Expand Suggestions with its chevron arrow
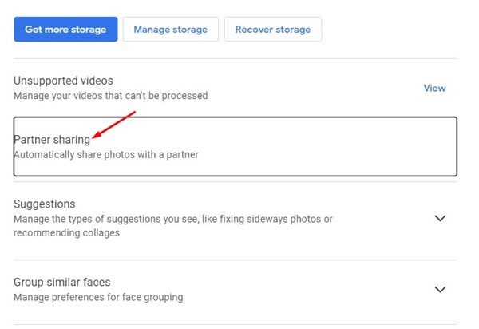Viewport: 479px width, 329px height. [x=440, y=218]
